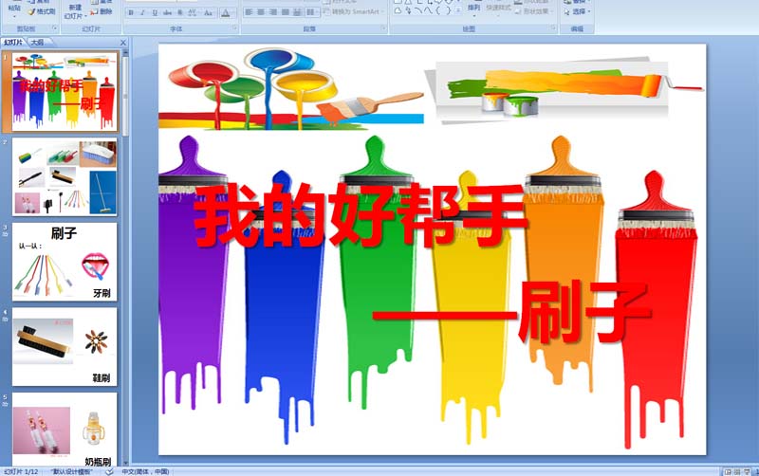Click the Italic formatting button
This screenshot has height=476, width=759.
pyautogui.click(x=142, y=13)
